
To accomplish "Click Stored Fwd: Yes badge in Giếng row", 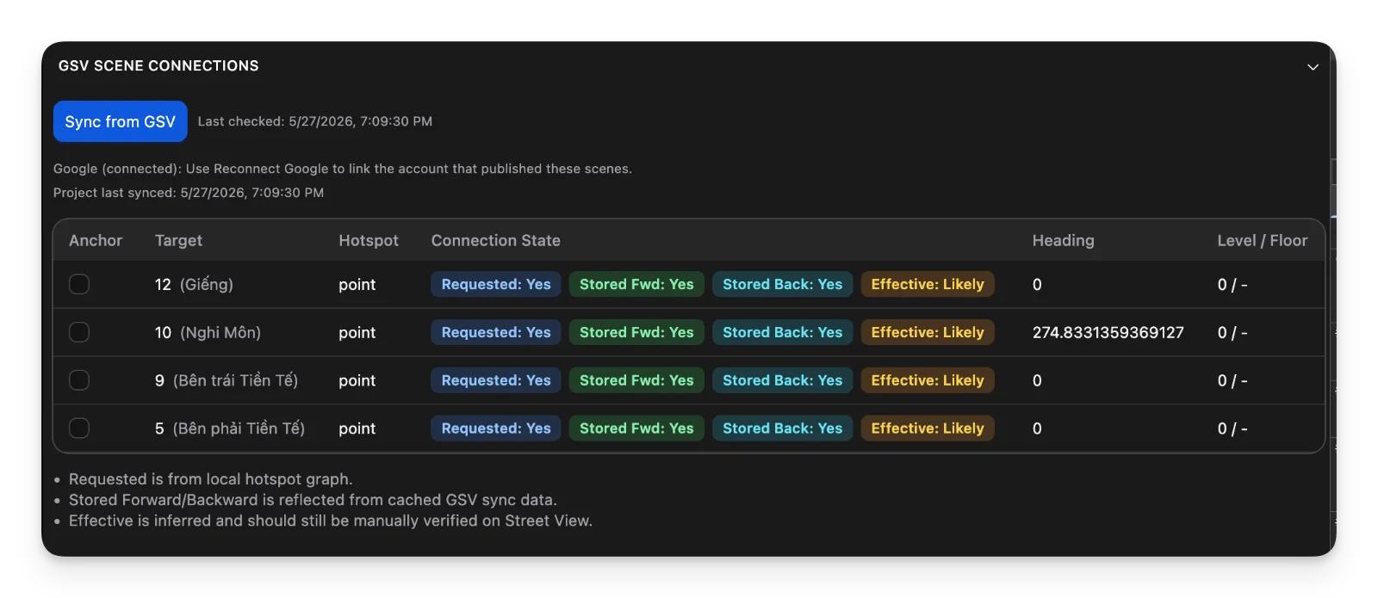I will pos(636,284).
